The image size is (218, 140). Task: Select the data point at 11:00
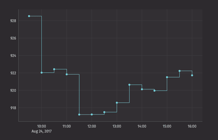click(67, 74)
